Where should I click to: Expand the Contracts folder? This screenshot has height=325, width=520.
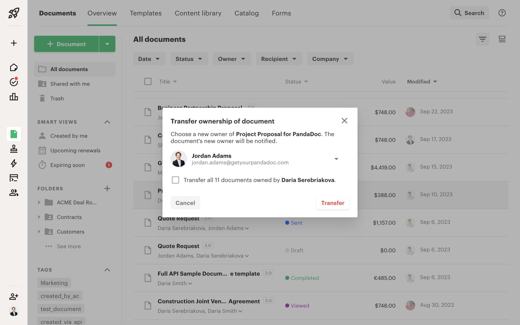tap(39, 217)
